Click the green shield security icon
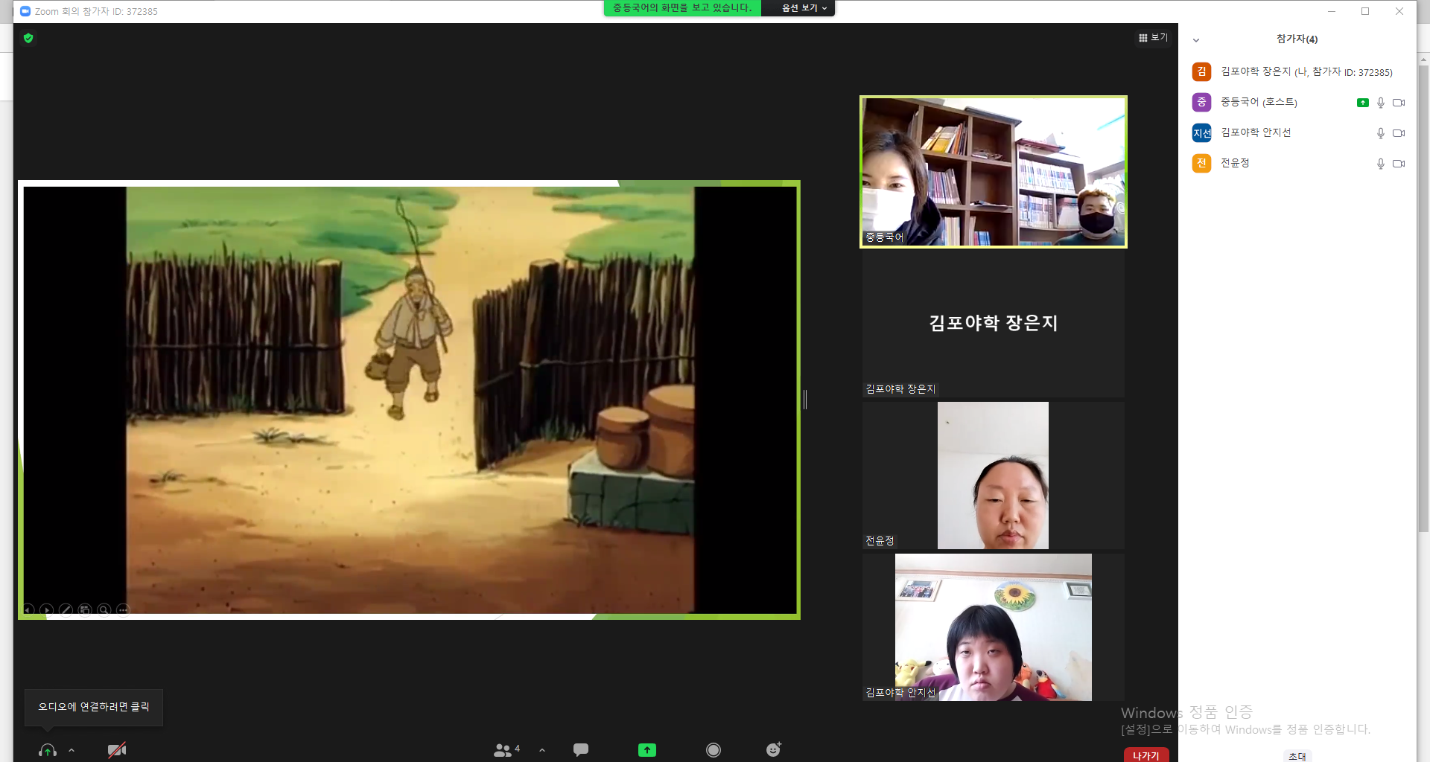This screenshot has width=1430, height=762. 28,38
